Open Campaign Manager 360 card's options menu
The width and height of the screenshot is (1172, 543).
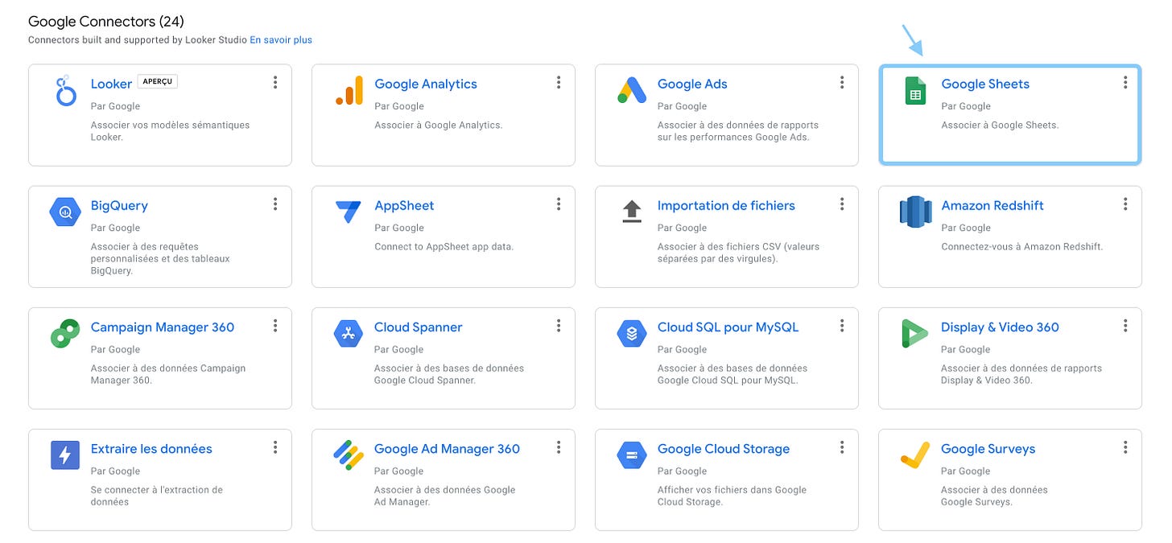[x=275, y=326]
